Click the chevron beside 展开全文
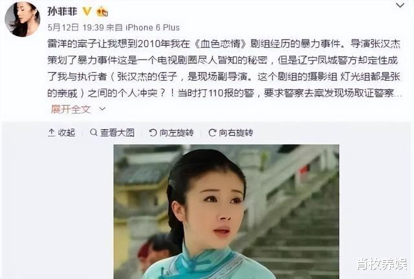The height and width of the screenshot is (279, 414). click(x=102, y=109)
